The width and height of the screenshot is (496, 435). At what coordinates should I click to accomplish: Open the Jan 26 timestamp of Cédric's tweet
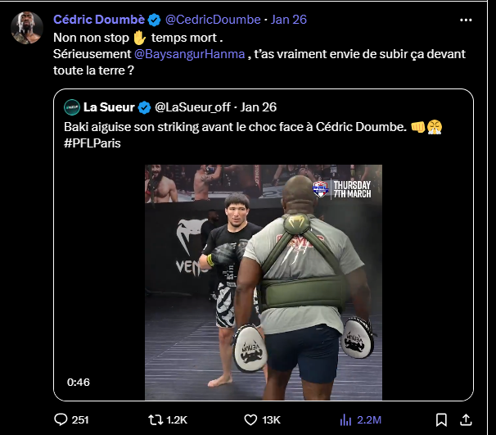pyautogui.click(x=287, y=20)
